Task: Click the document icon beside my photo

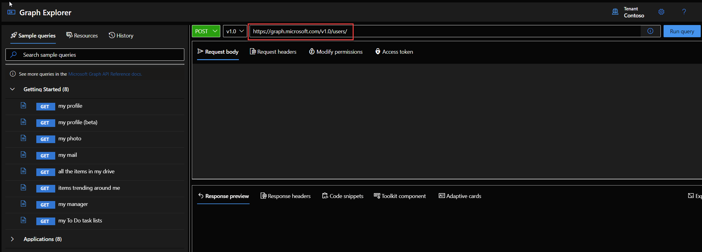Action: [23, 138]
